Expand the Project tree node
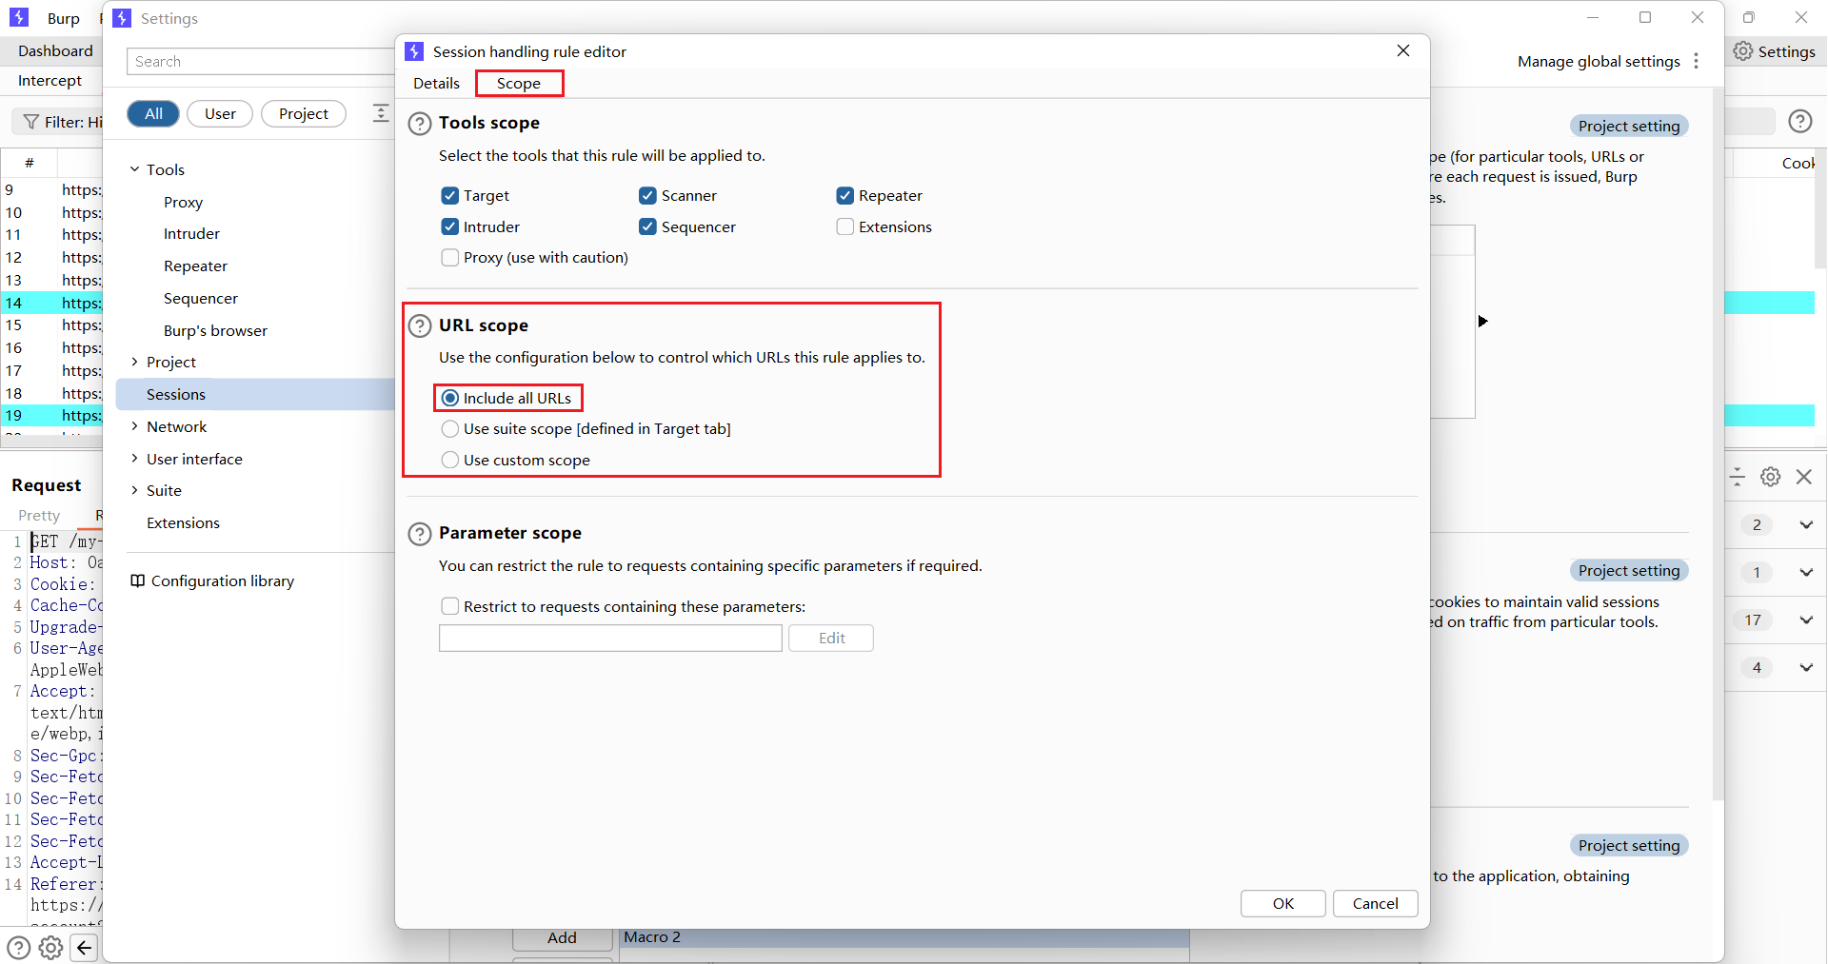This screenshot has height=964, width=1828. point(134,362)
